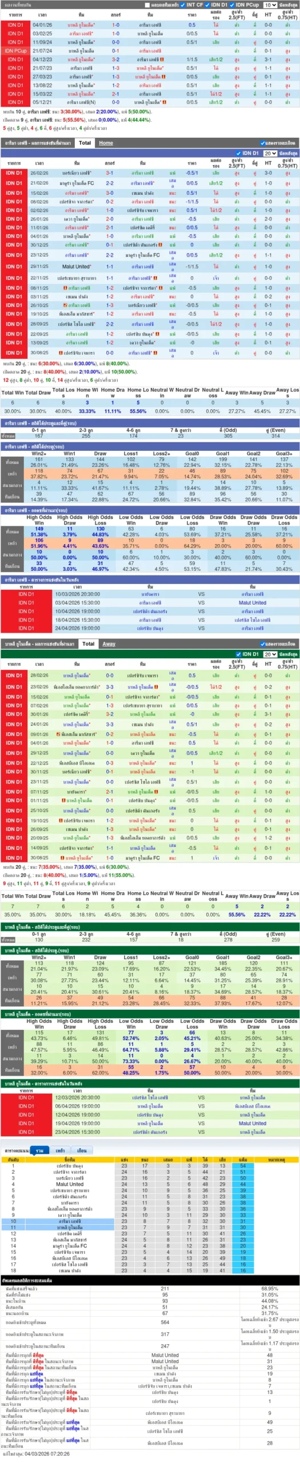The height and width of the screenshot is (1463, 300).
Task: Click the Malut United link in fixtures list
Action: click(252, 602)
